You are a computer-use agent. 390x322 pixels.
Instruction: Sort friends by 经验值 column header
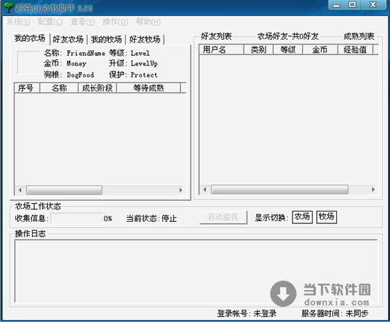(x=355, y=49)
